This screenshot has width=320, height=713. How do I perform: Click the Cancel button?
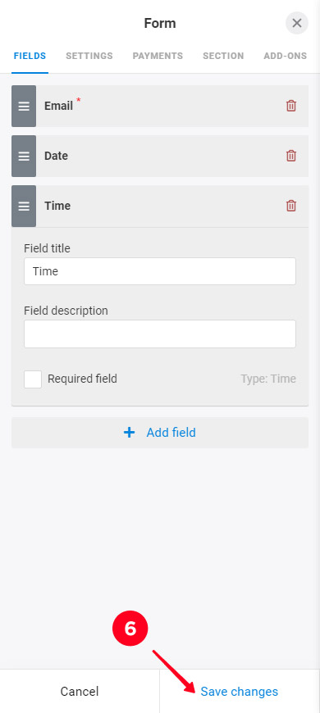click(80, 692)
